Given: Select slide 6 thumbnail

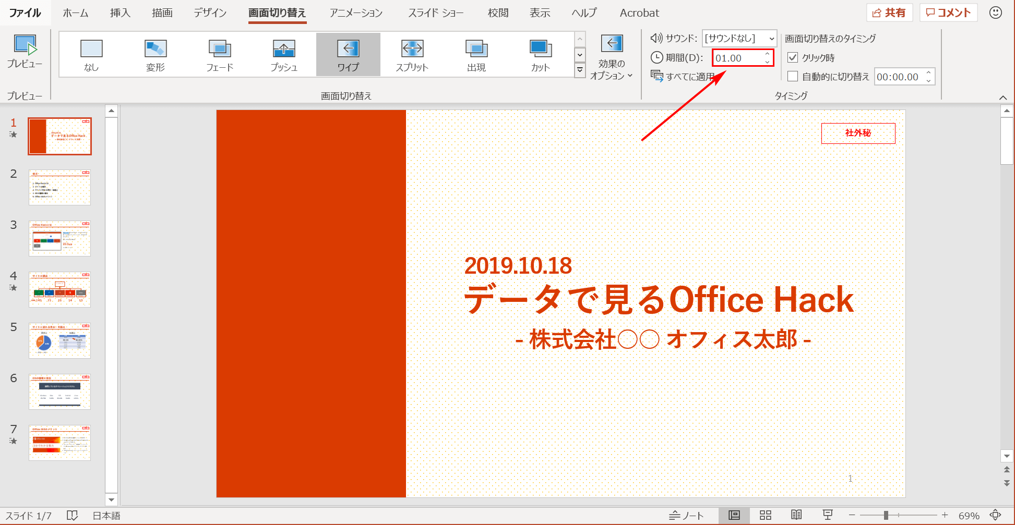Looking at the screenshot, I should coord(59,392).
